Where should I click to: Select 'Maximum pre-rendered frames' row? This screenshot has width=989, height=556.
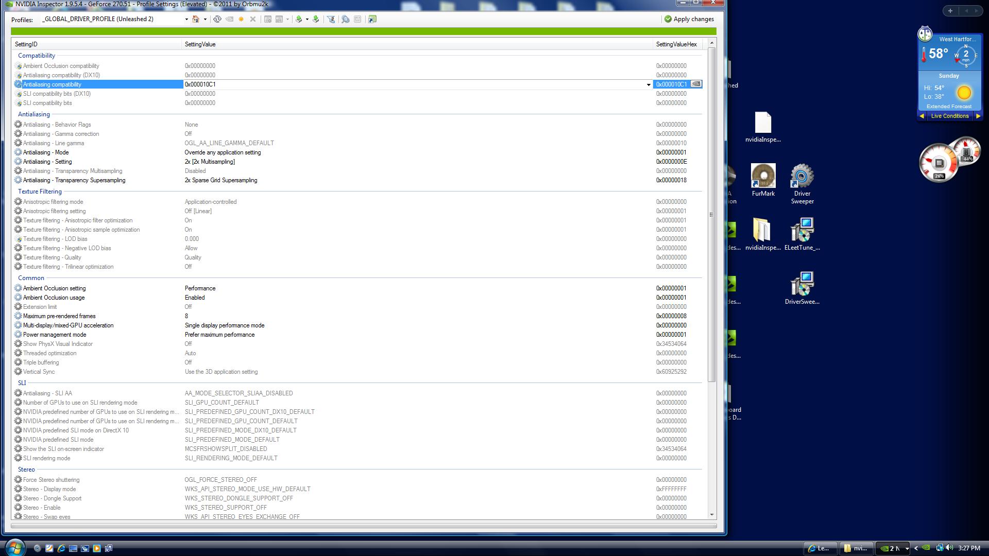click(x=358, y=316)
